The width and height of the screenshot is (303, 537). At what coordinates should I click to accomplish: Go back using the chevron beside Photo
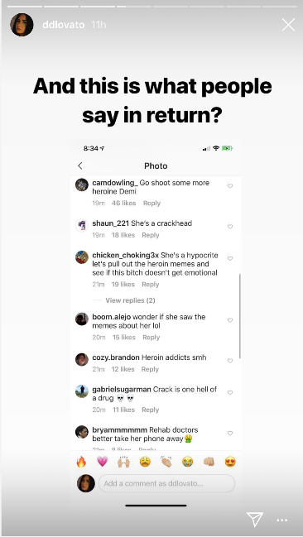click(80, 165)
